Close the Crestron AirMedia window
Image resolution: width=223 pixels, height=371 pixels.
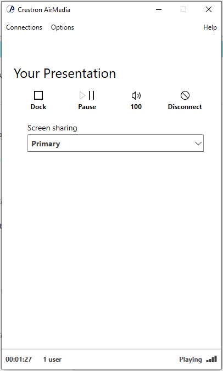[209, 9]
